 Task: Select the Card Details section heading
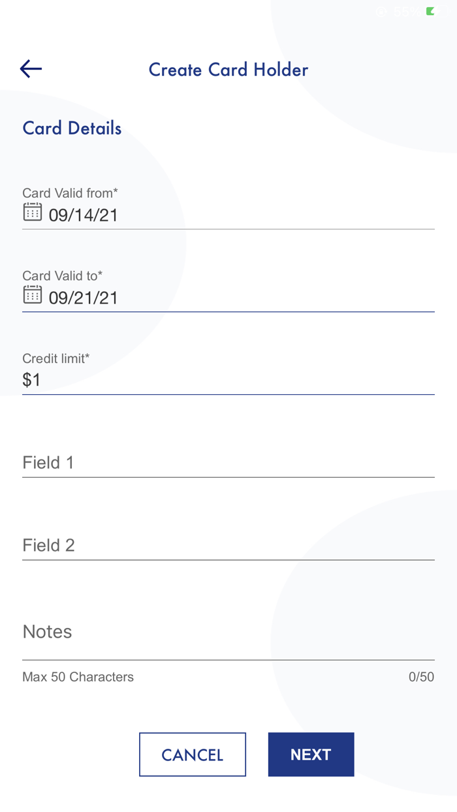[x=72, y=128]
